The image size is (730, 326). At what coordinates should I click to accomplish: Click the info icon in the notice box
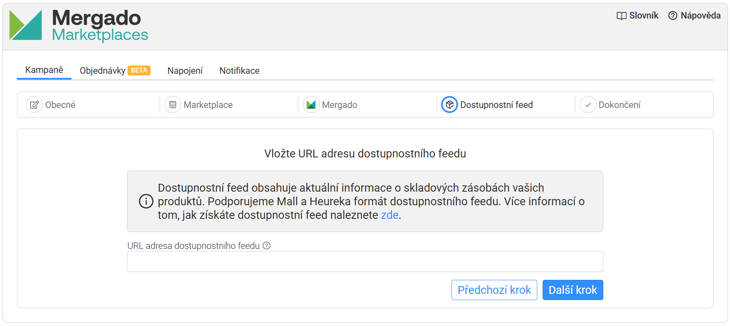tap(146, 201)
